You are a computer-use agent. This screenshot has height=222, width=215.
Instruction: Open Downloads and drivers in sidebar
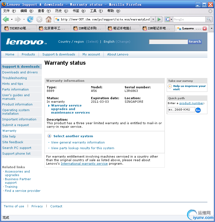pyautogui.click(x=20, y=72)
